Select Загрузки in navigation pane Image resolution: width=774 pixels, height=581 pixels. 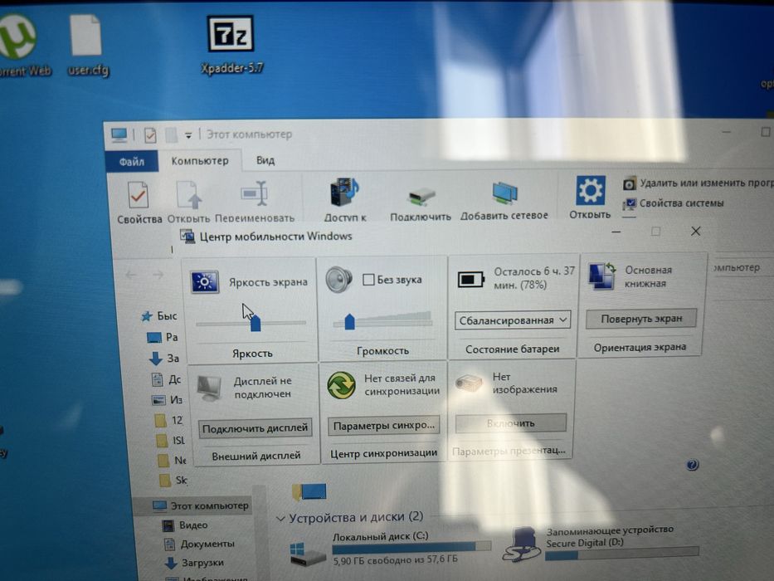(x=193, y=562)
